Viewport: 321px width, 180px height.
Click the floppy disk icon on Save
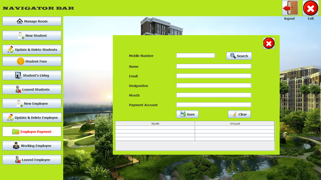[183, 114]
